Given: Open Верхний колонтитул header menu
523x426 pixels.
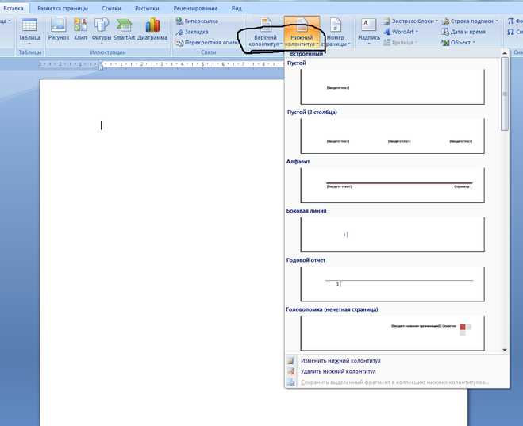Looking at the screenshot, I should click(x=266, y=32).
